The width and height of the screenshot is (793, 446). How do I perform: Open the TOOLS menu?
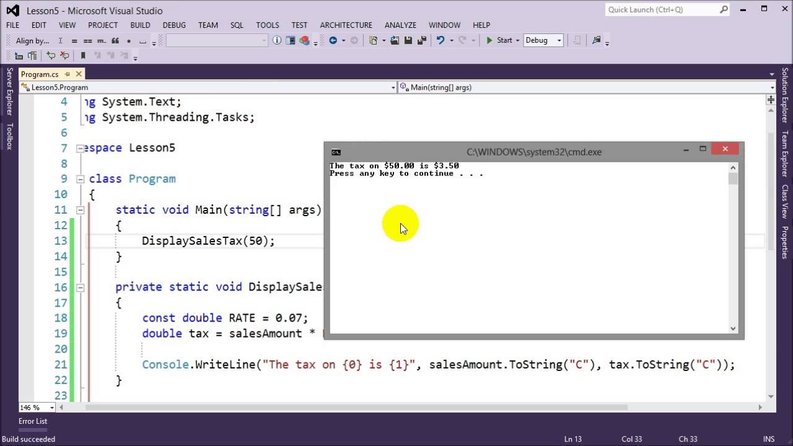click(x=268, y=25)
